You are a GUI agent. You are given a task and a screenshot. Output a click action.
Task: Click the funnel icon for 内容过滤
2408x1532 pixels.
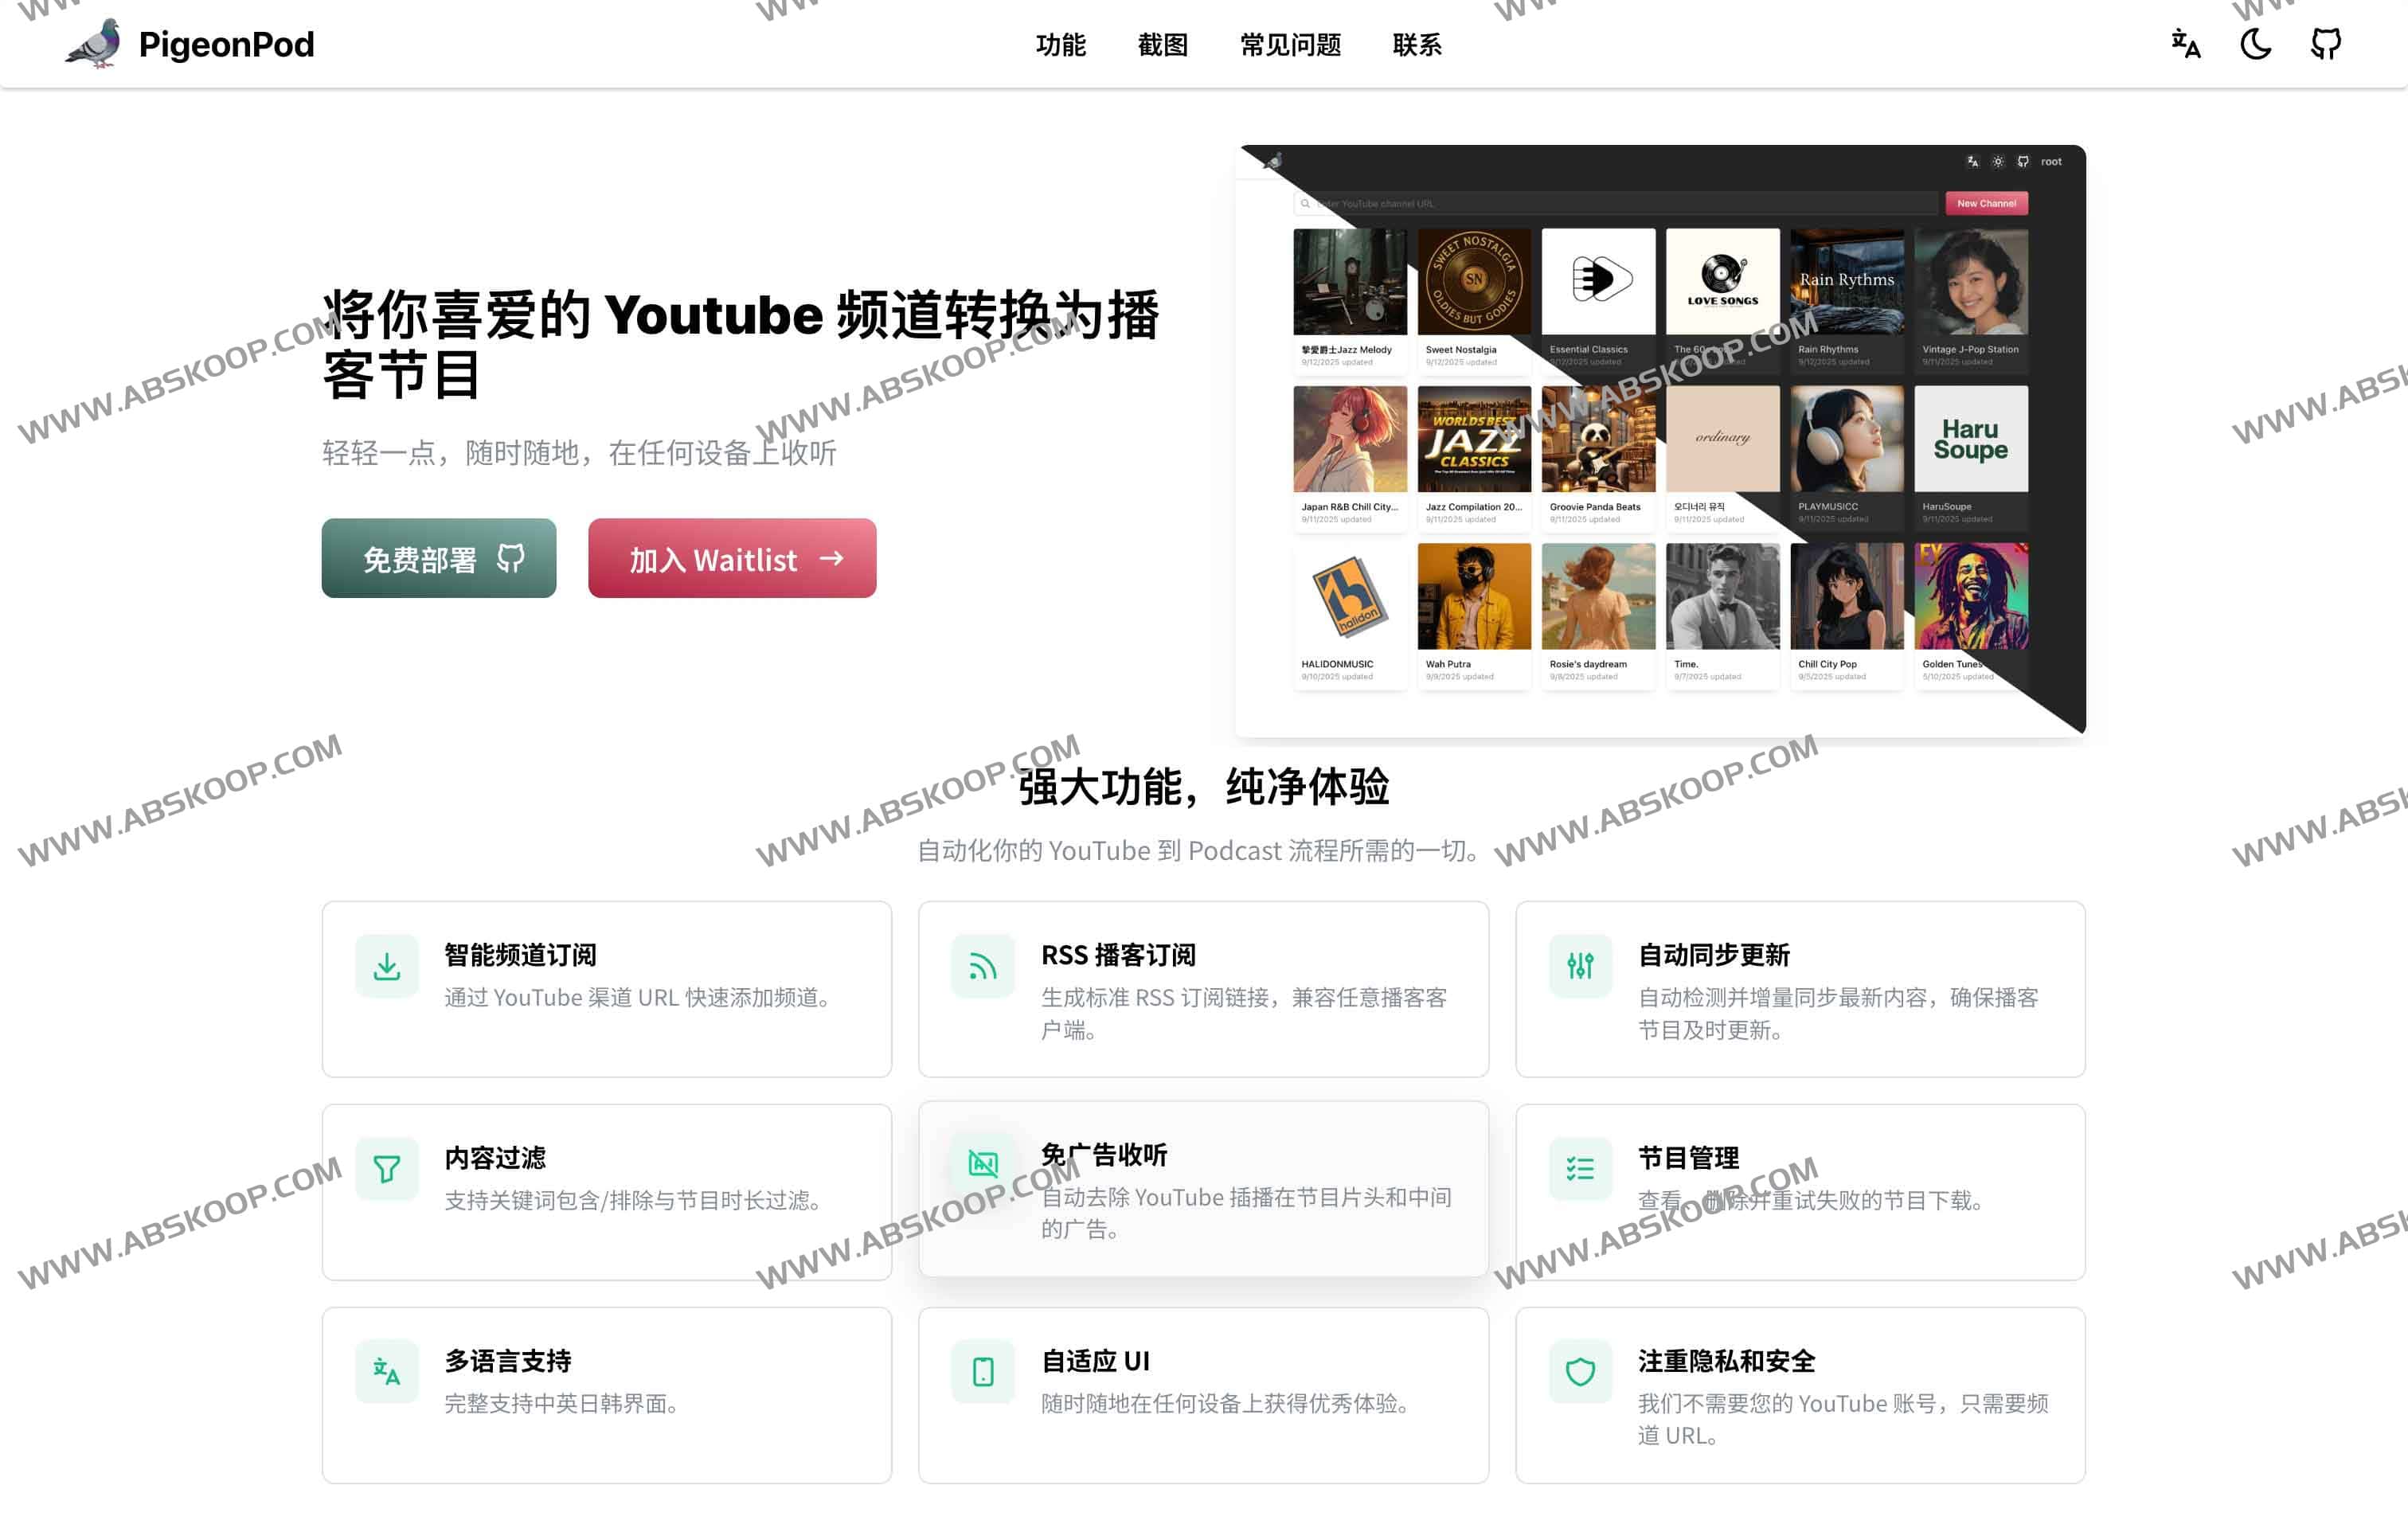pos(387,1169)
